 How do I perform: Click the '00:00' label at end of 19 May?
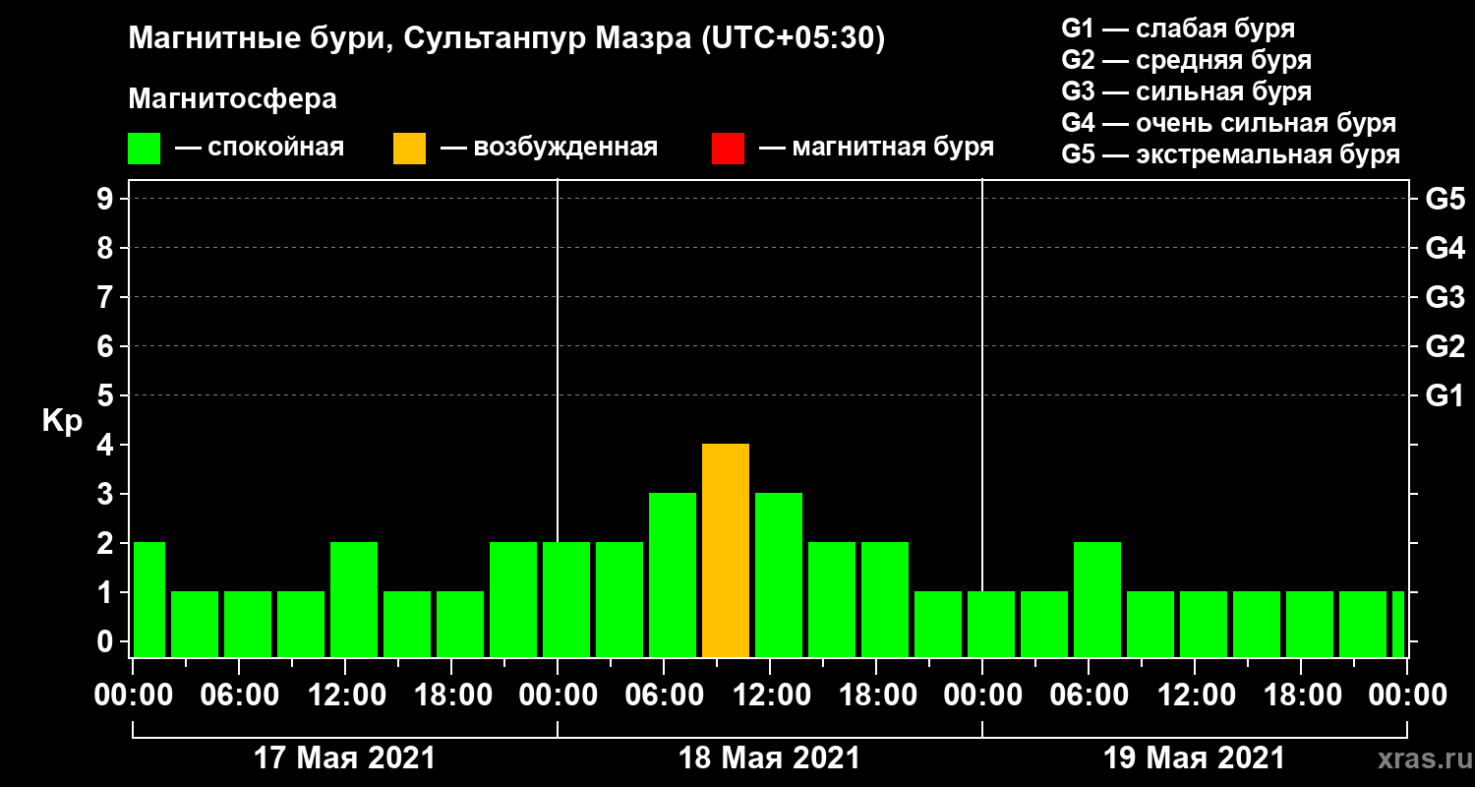click(1407, 696)
